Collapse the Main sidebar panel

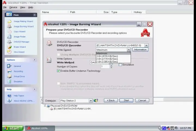point(35,15)
